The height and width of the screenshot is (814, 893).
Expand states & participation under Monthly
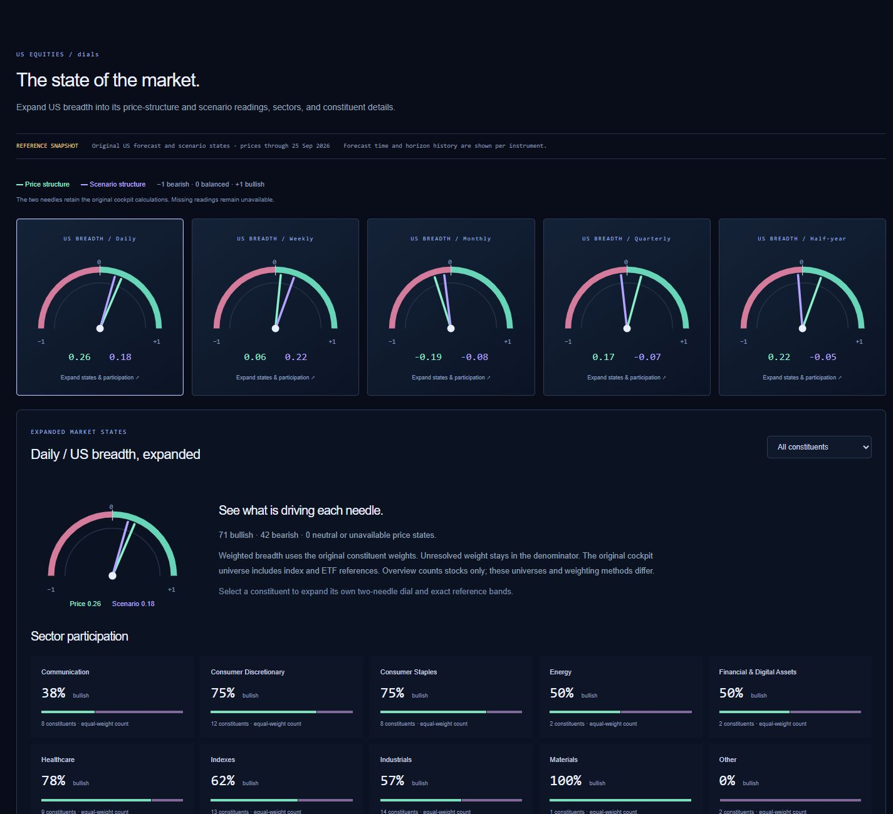click(x=451, y=378)
